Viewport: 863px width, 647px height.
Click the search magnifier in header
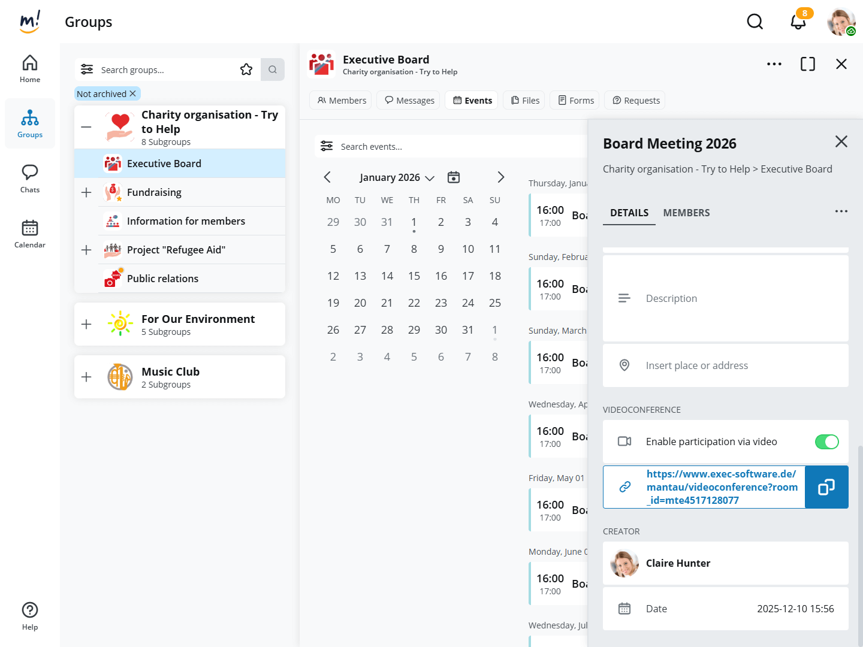click(755, 22)
